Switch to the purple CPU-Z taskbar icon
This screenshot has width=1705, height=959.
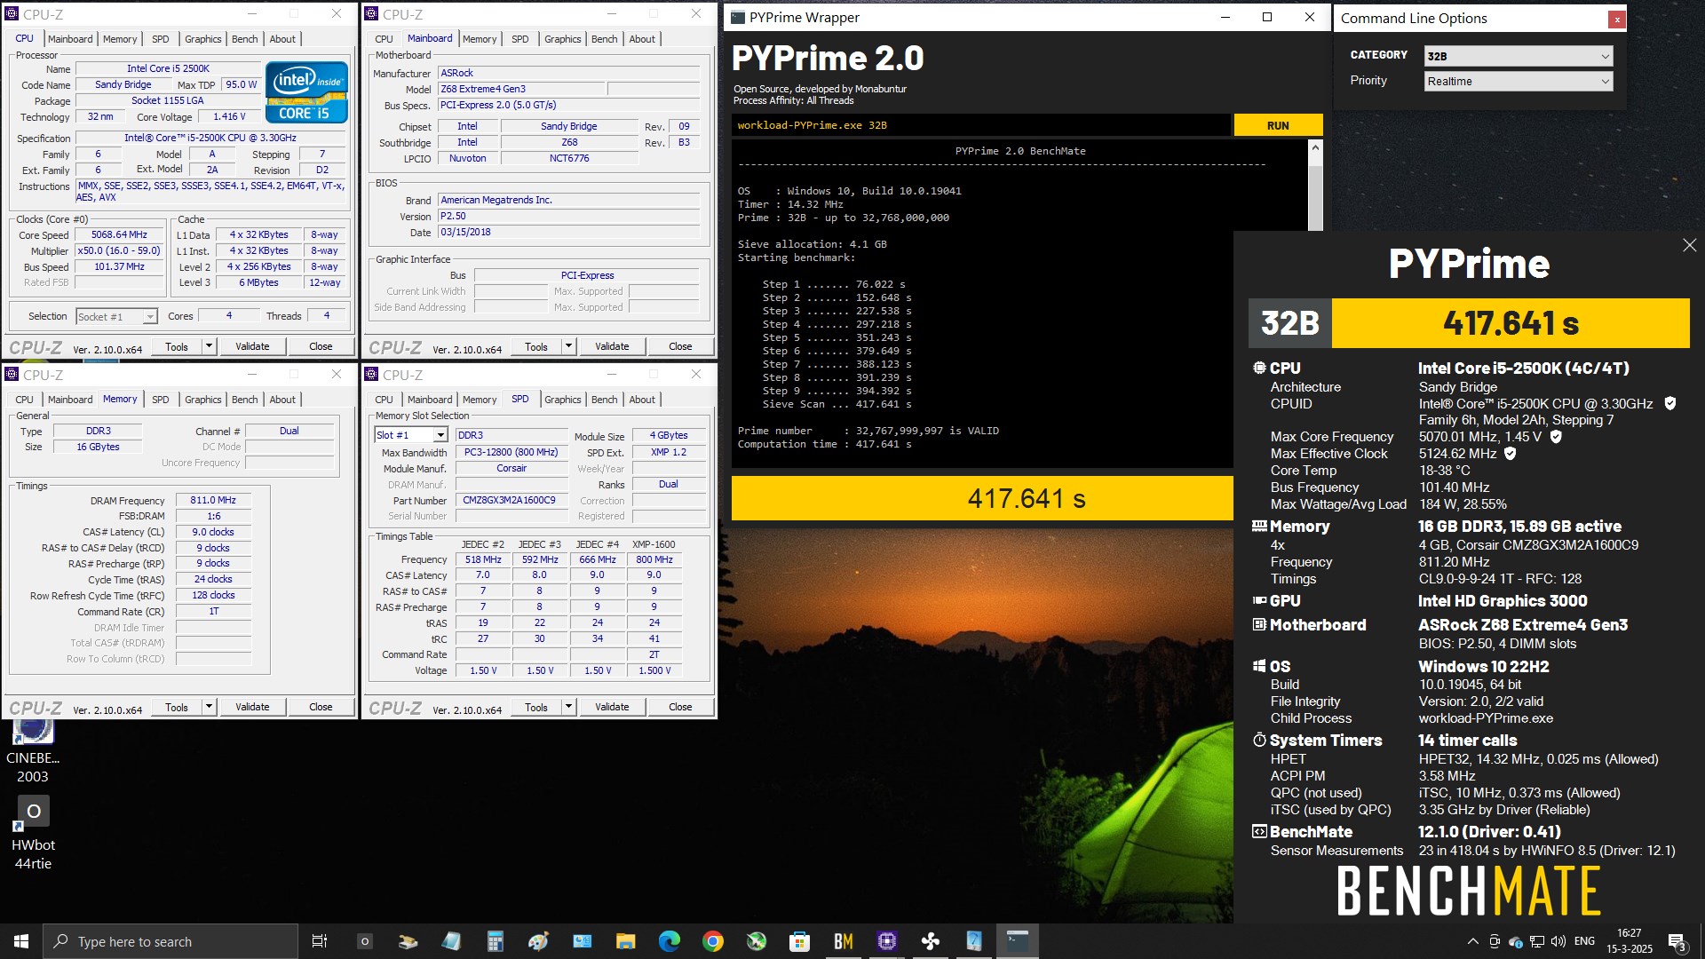(x=886, y=941)
